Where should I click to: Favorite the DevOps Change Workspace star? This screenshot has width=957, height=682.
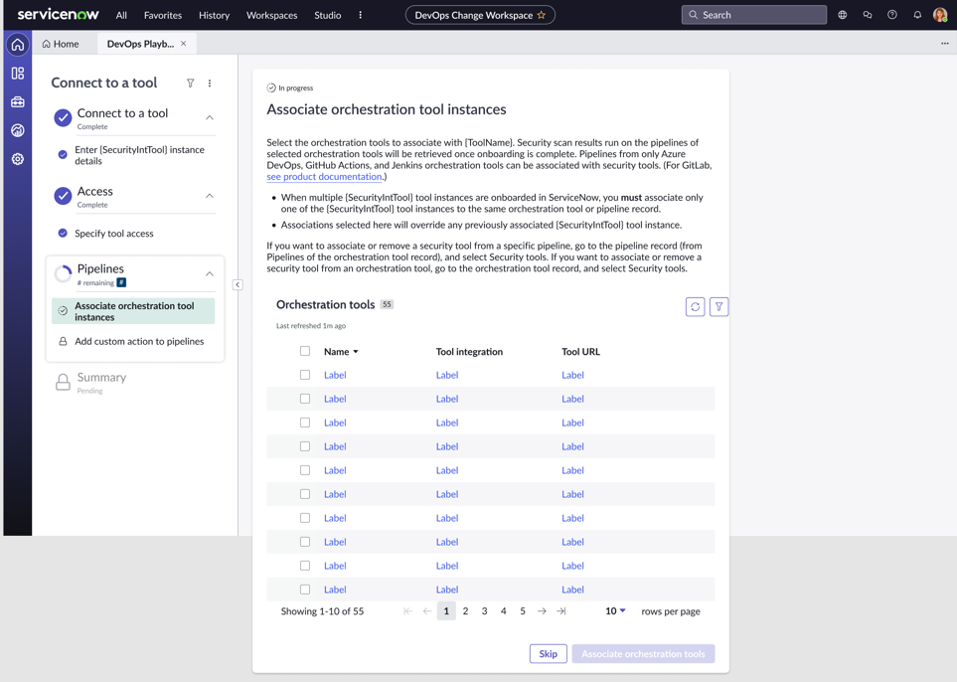[542, 15]
